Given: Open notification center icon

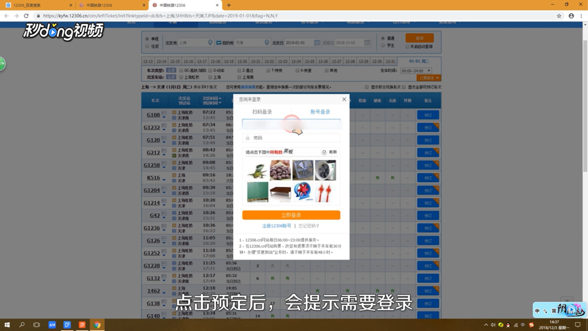Looking at the screenshot, I should click(578, 325).
